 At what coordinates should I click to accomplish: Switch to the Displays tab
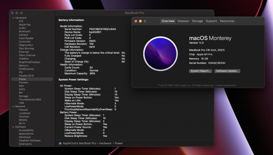183,21
